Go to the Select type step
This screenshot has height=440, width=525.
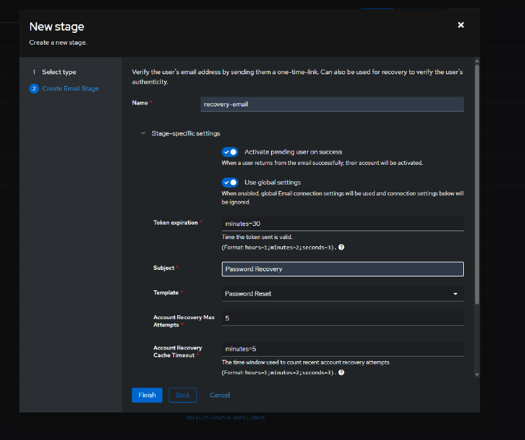[x=59, y=72]
